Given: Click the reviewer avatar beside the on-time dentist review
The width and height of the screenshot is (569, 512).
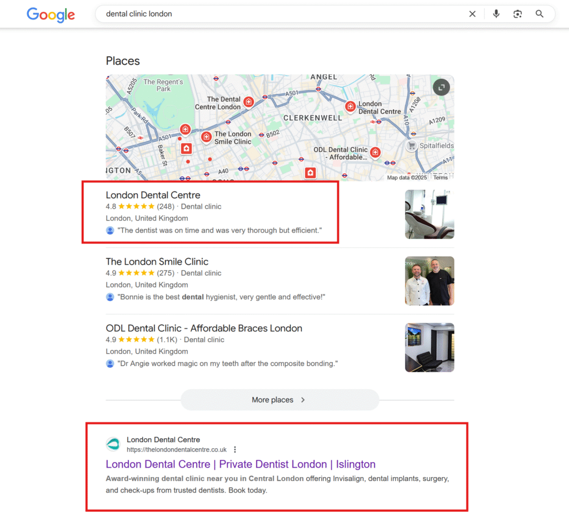Looking at the screenshot, I should [110, 230].
